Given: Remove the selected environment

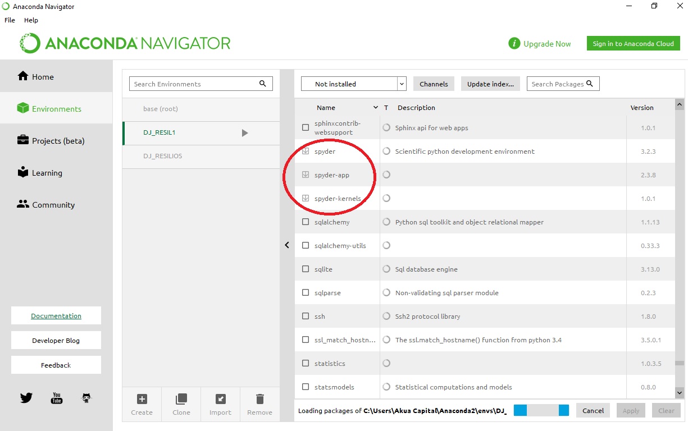Looking at the screenshot, I should [x=259, y=405].
